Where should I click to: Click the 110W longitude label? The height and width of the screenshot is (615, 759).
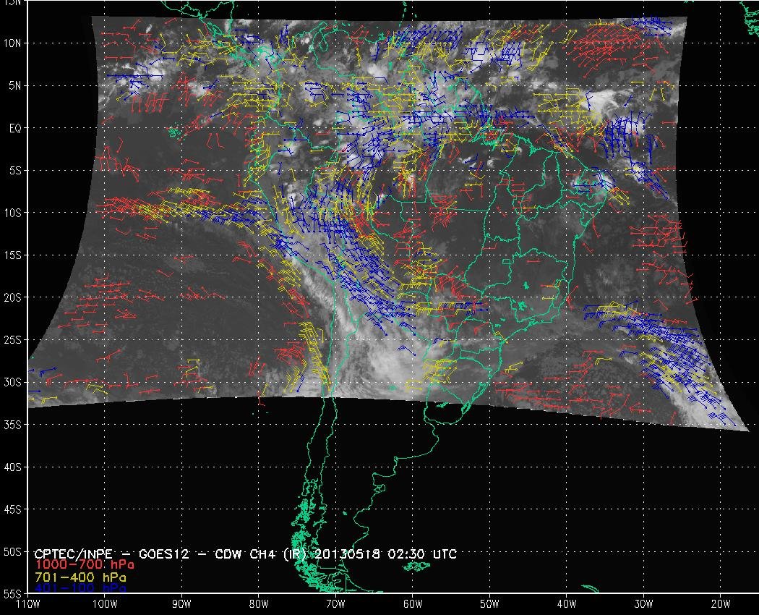(x=28, y=604)
